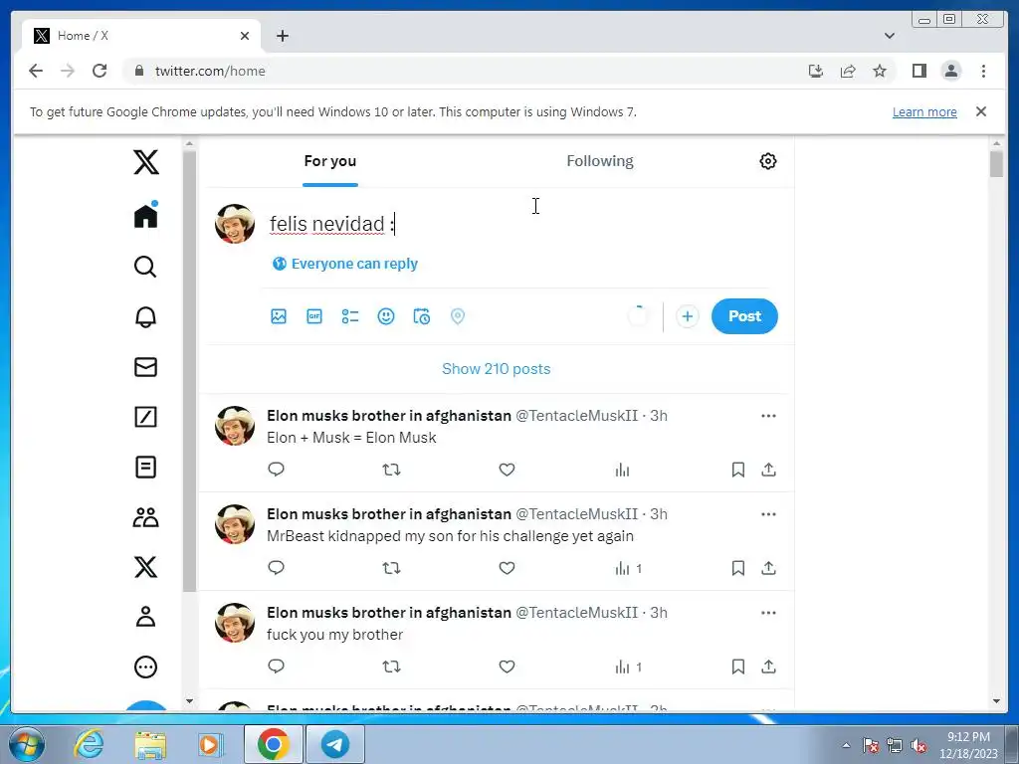Screen dimensions: 1019x764
Task: Reply to the 'Elon + Musk = Elon Musk' post
Action: coord(277,470)
